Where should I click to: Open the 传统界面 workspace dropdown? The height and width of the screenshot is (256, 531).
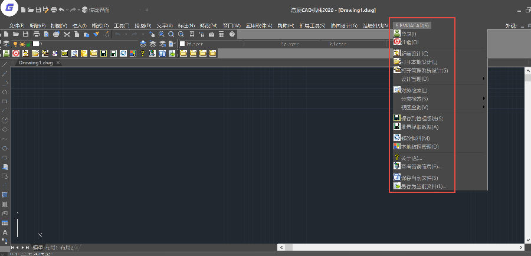coord(97,10)
